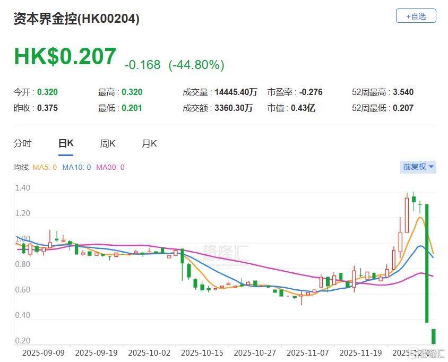Toggle the pink MA30 legend label
This screenshot has width=448, height=362.
click(x=110, y=167)
